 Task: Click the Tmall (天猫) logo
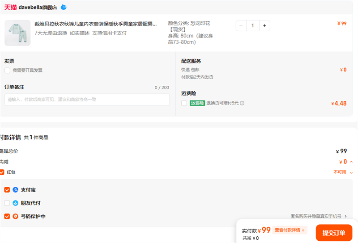tap(10, 7)
